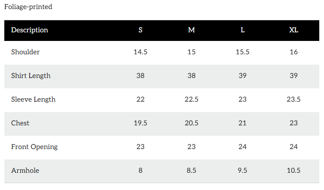Image resolution: width=324 pixels, height=190 pixels.
Task: Click the Shoulder row label
Action: coord(25,52)
